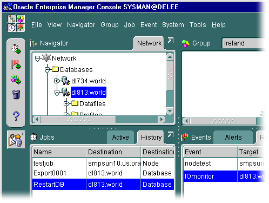Select the RestartDB job row
269x203 pixels.
103,184
